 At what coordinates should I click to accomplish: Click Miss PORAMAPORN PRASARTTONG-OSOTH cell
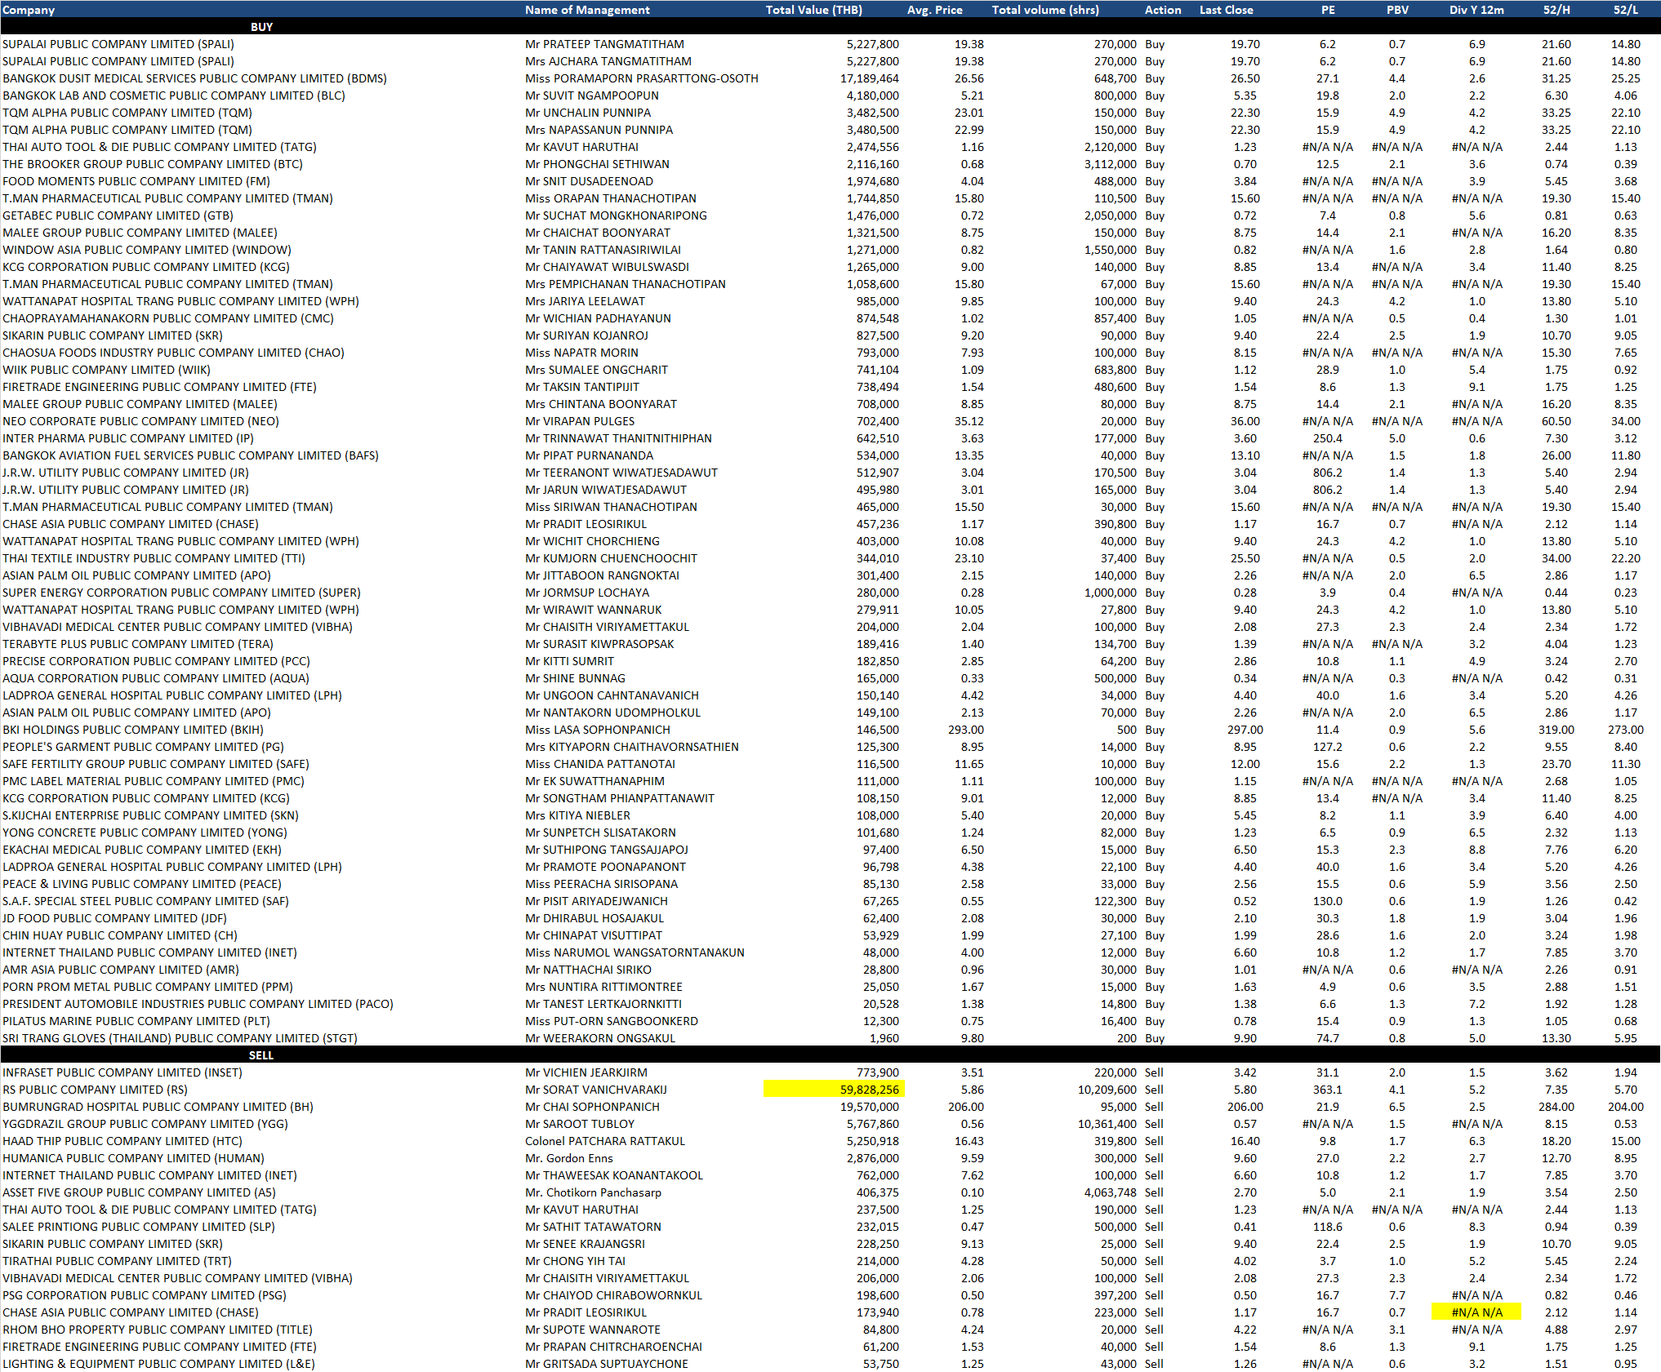pyautogui.click(x=641, y=78)
